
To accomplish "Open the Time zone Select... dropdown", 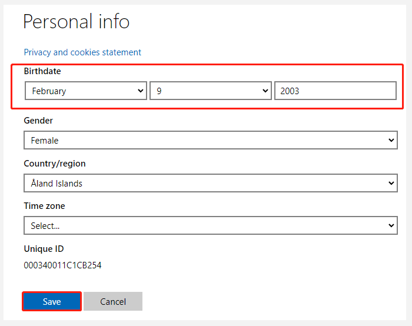I will pyautogui.click(x=211, y=225).
